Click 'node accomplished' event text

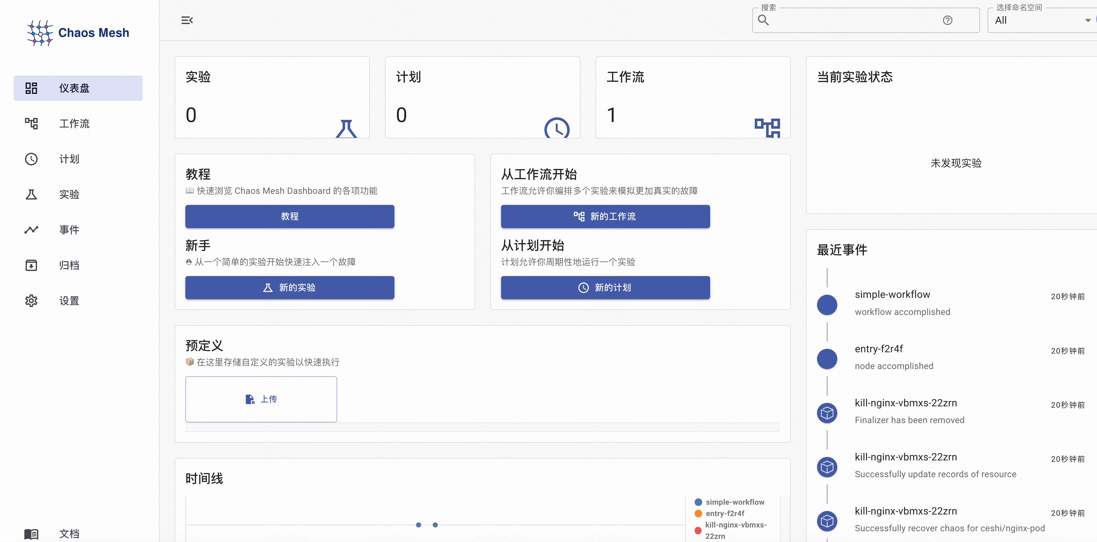[x=894, y=366]
